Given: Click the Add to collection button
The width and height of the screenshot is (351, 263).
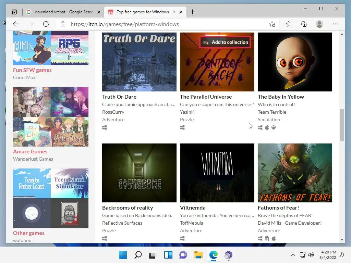Looking at the screenshot, I should 225,42.
